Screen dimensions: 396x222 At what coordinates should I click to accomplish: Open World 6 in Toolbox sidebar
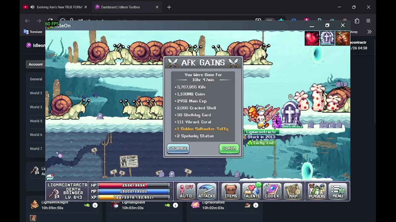coord(36,135)
